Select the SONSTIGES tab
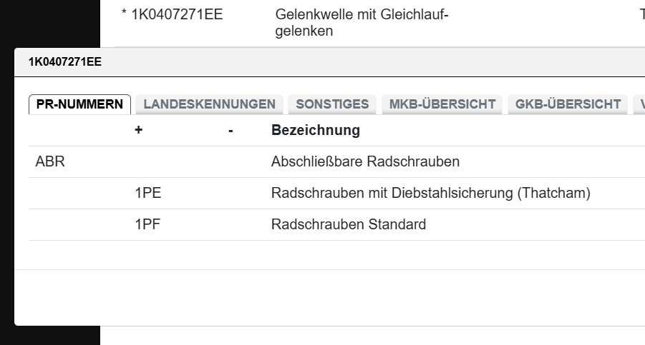This screenshot has width=645, height=345. point(332,104)
